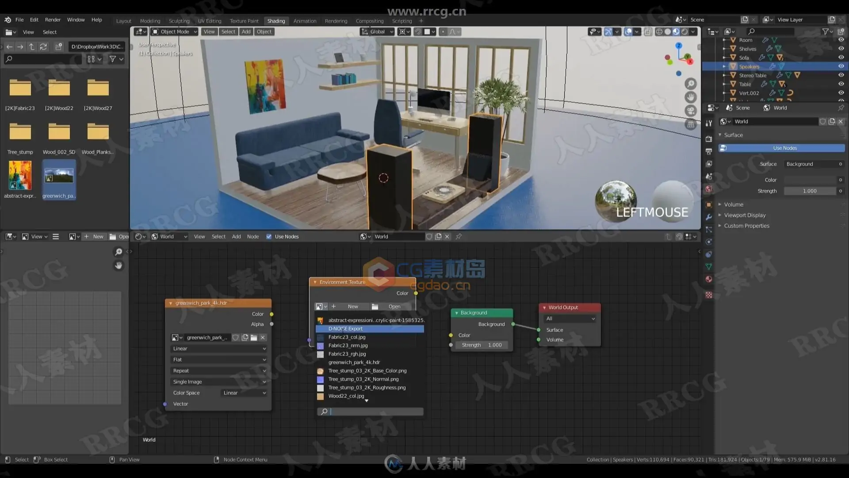This screenshot has height=478, width=849.
Task: Click the viewport zoom magnifier icon
Action: [x=690, y=84]
